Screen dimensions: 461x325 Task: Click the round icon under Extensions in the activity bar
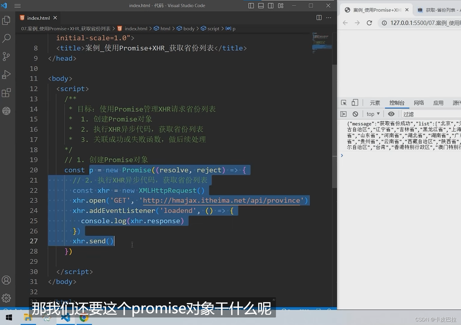pyautogui.click(x=6, y=111)
